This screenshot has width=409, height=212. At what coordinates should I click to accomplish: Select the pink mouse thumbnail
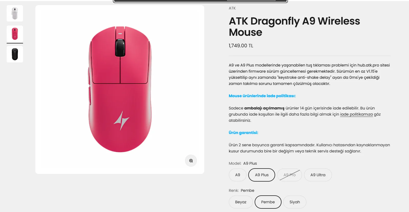(15, 34)
